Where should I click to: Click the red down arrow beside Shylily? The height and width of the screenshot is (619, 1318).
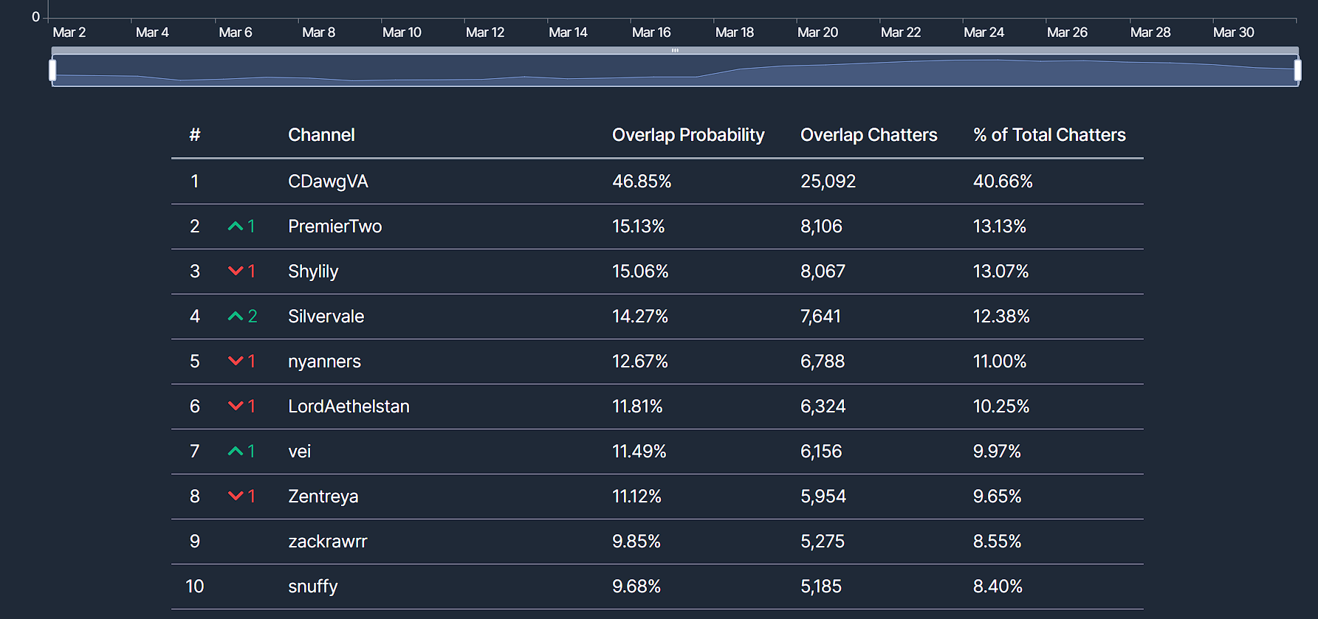click(236, 272)
